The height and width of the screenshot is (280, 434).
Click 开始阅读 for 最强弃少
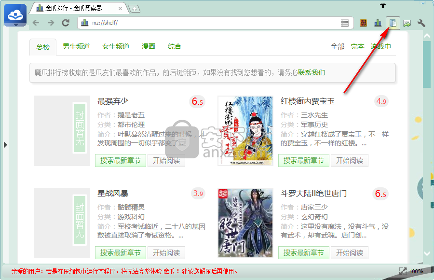[x=166, y=160]
